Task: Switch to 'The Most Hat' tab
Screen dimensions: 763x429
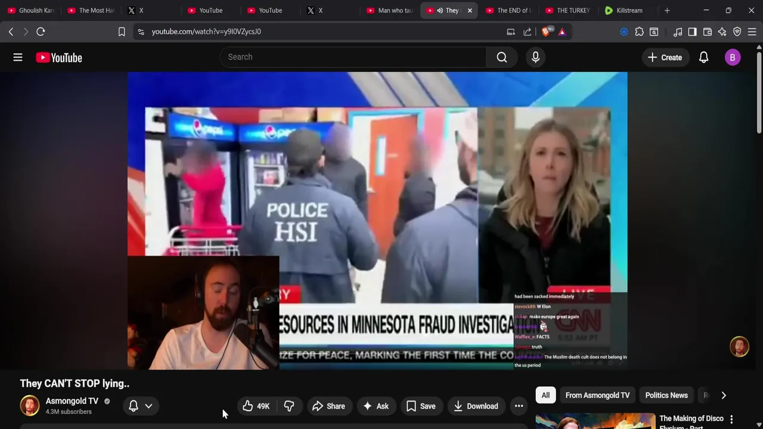Action: point(91,10)
